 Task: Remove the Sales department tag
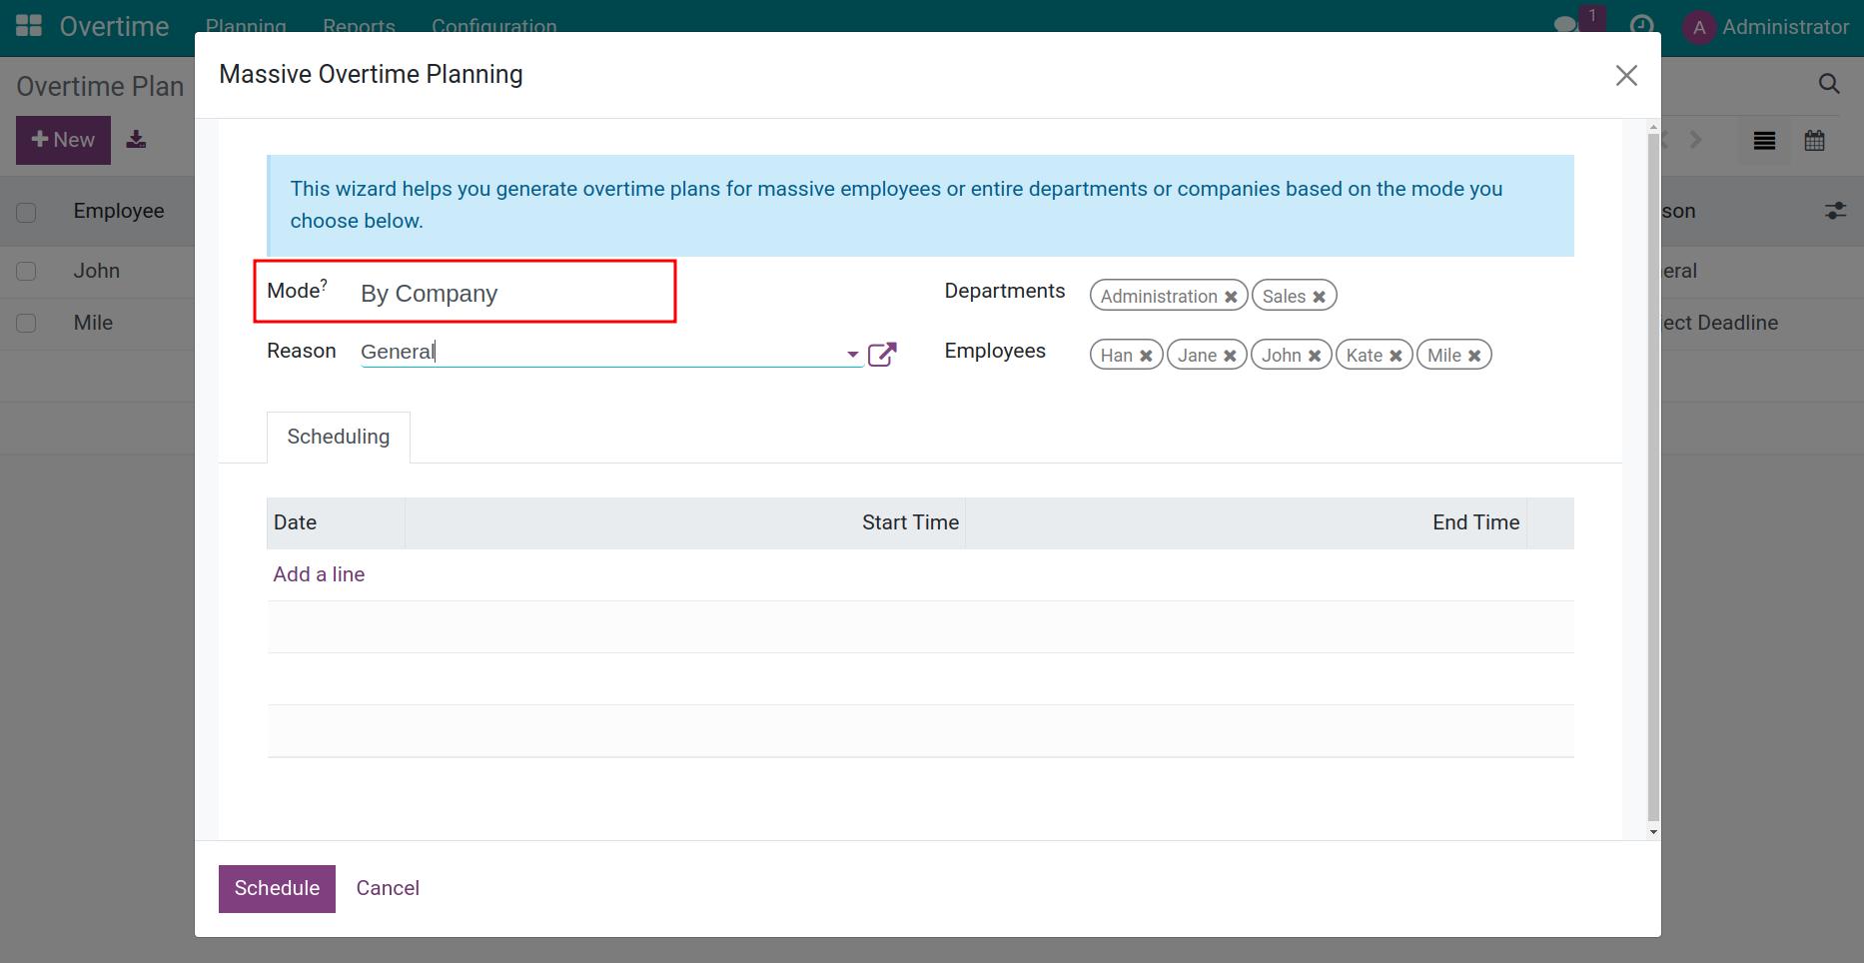1319,297
